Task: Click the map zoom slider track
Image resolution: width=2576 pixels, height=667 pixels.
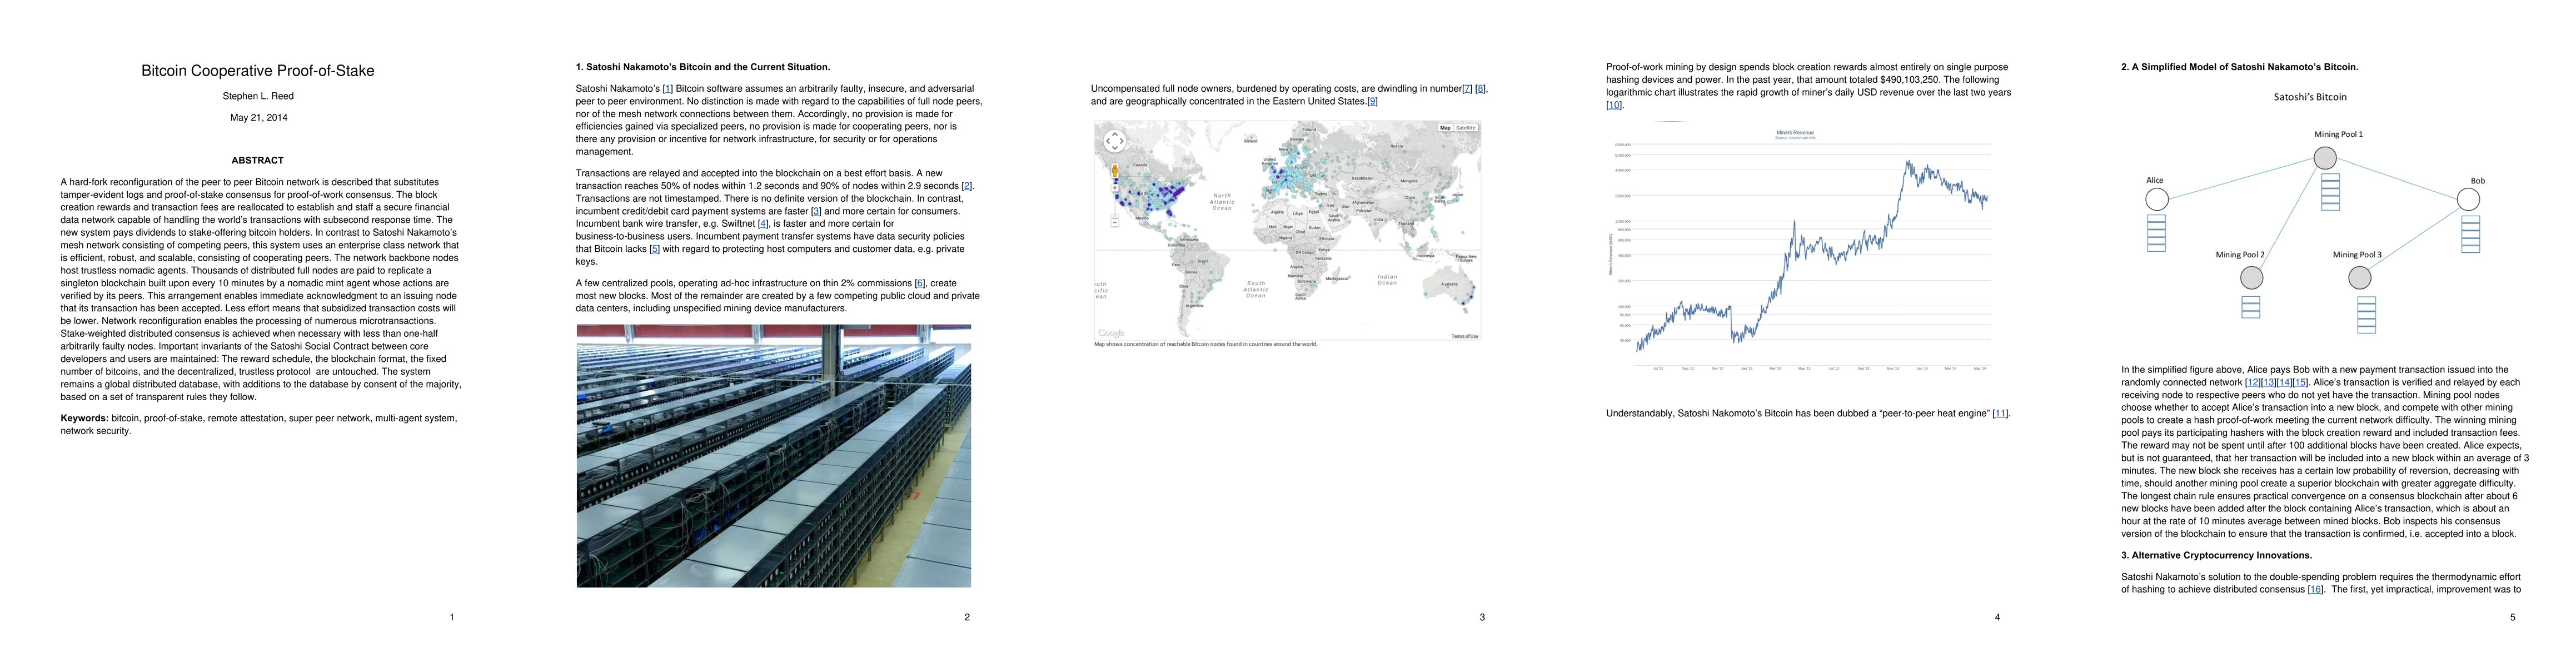Action: [x=1115, y=204]
